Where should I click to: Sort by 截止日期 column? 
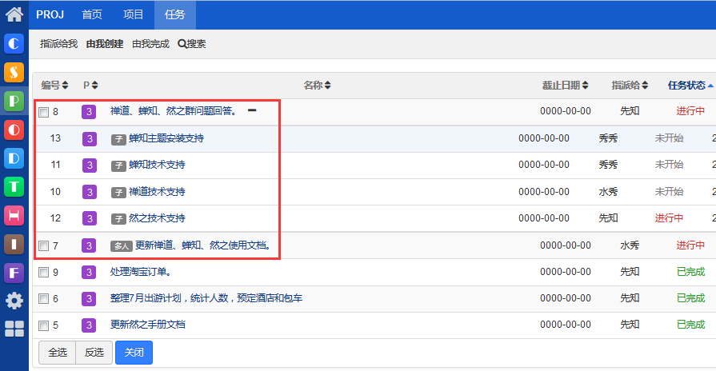[566, 86]
